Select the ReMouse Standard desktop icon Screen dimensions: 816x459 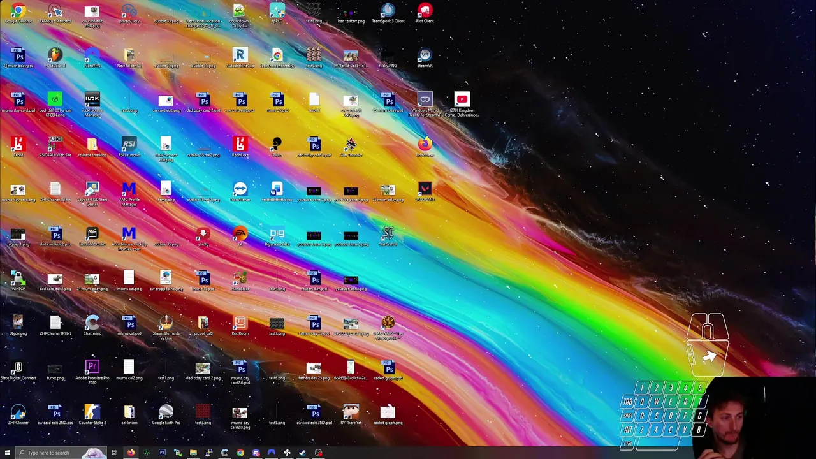(55, 11)
